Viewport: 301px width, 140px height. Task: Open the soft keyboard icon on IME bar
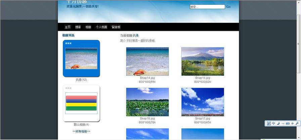point(288,124)
